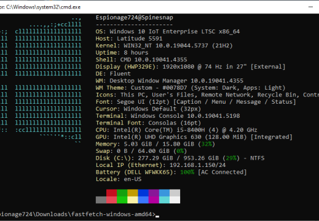Click the Locale: en-US line

(x=119, y=179)
